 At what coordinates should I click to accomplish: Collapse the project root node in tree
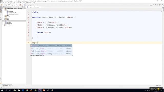pos(3,9)
